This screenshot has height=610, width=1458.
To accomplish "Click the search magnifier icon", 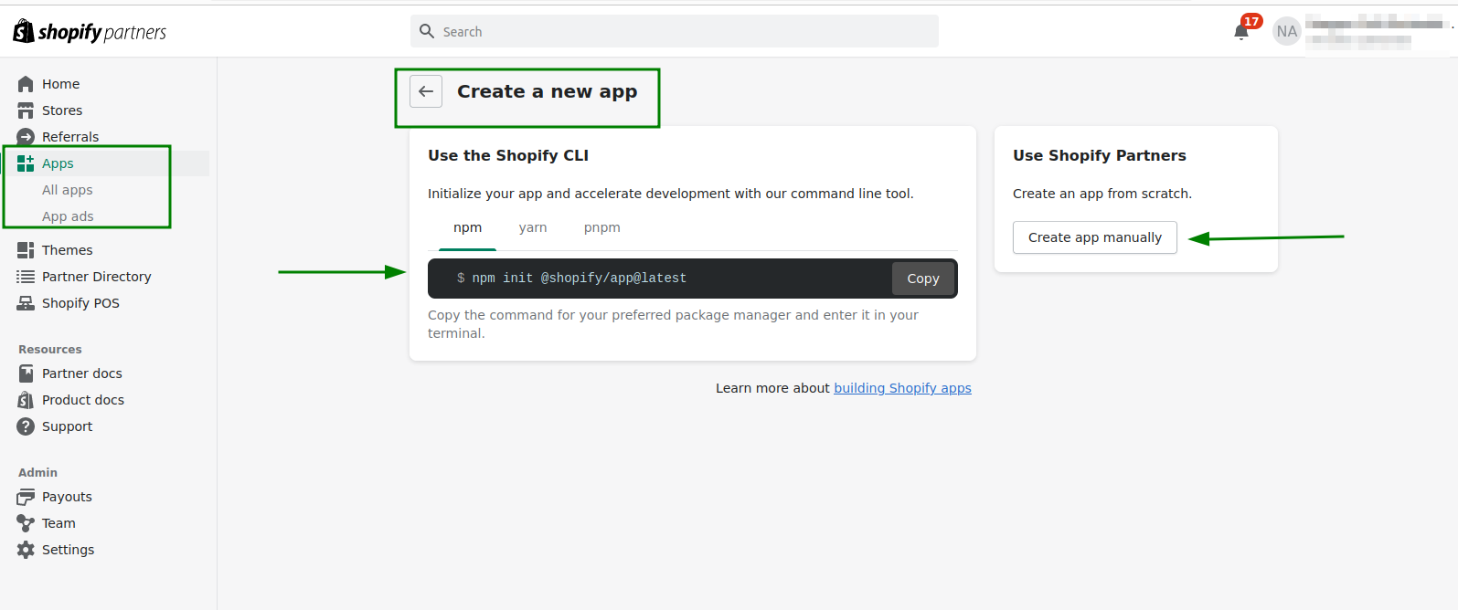I will click(427, 31).
